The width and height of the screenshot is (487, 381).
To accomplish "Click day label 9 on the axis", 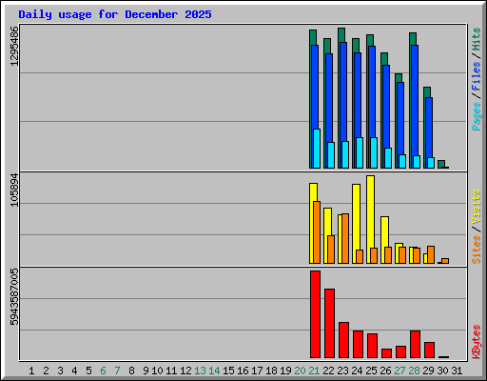I will pos(146,371).
